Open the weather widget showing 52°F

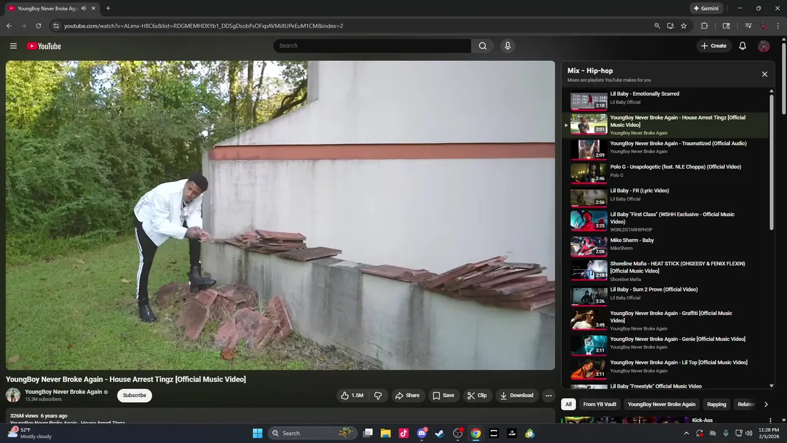click(x=30, y=433)
